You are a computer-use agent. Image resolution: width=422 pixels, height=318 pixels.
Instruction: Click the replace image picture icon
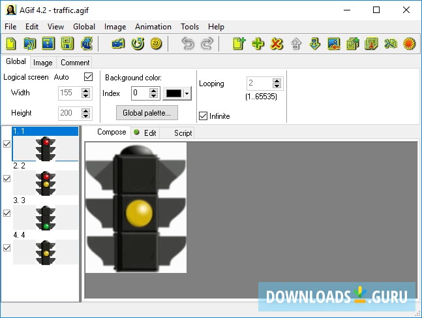pyautogui.click(x=334, y=44)
